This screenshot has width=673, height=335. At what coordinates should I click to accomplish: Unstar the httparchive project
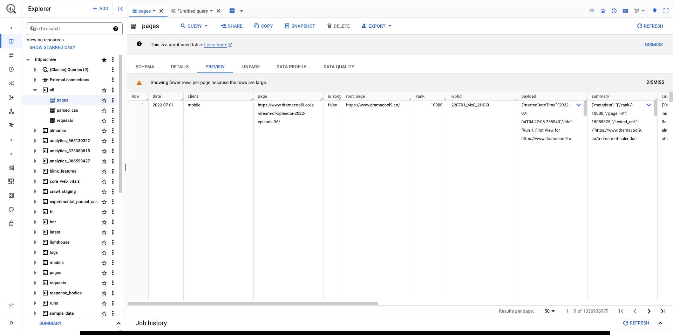pyautogui.click(x=104, y=60)
